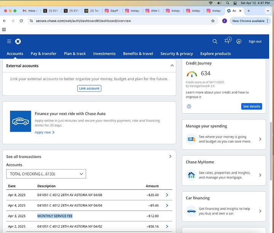This screenshot has height=233, width=274.
Task: Switch to the Alter E Instagram tab
Action: coord(153,11)
